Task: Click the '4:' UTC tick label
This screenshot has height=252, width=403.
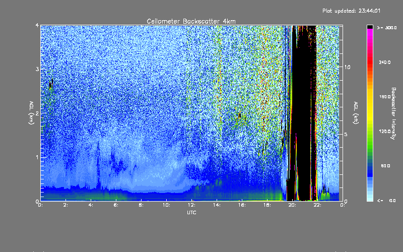Action: pos(91,205)
